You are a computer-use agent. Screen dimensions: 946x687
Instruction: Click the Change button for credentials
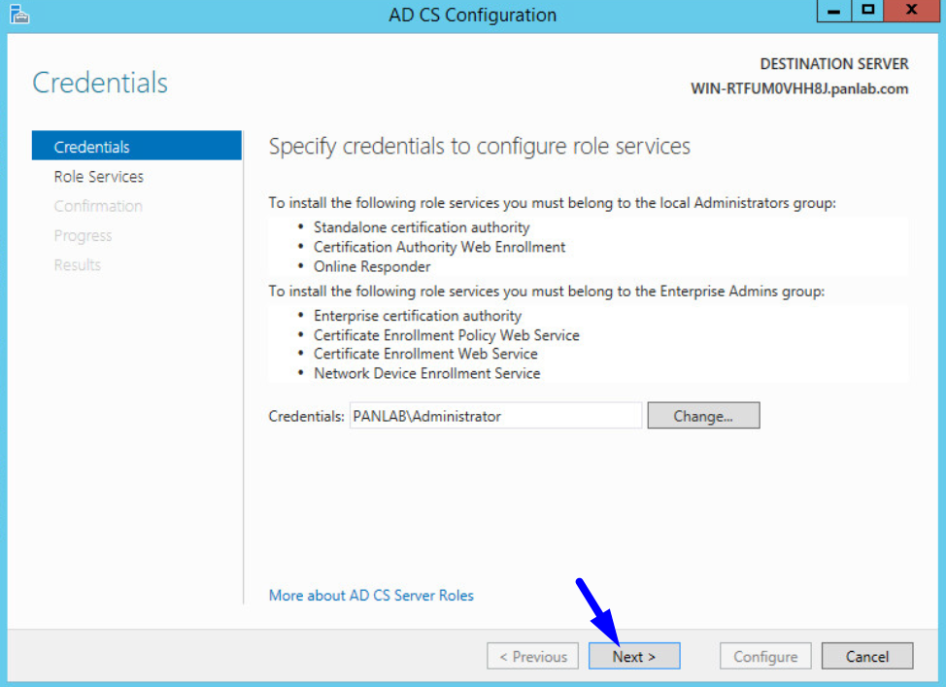pos(703,415)
